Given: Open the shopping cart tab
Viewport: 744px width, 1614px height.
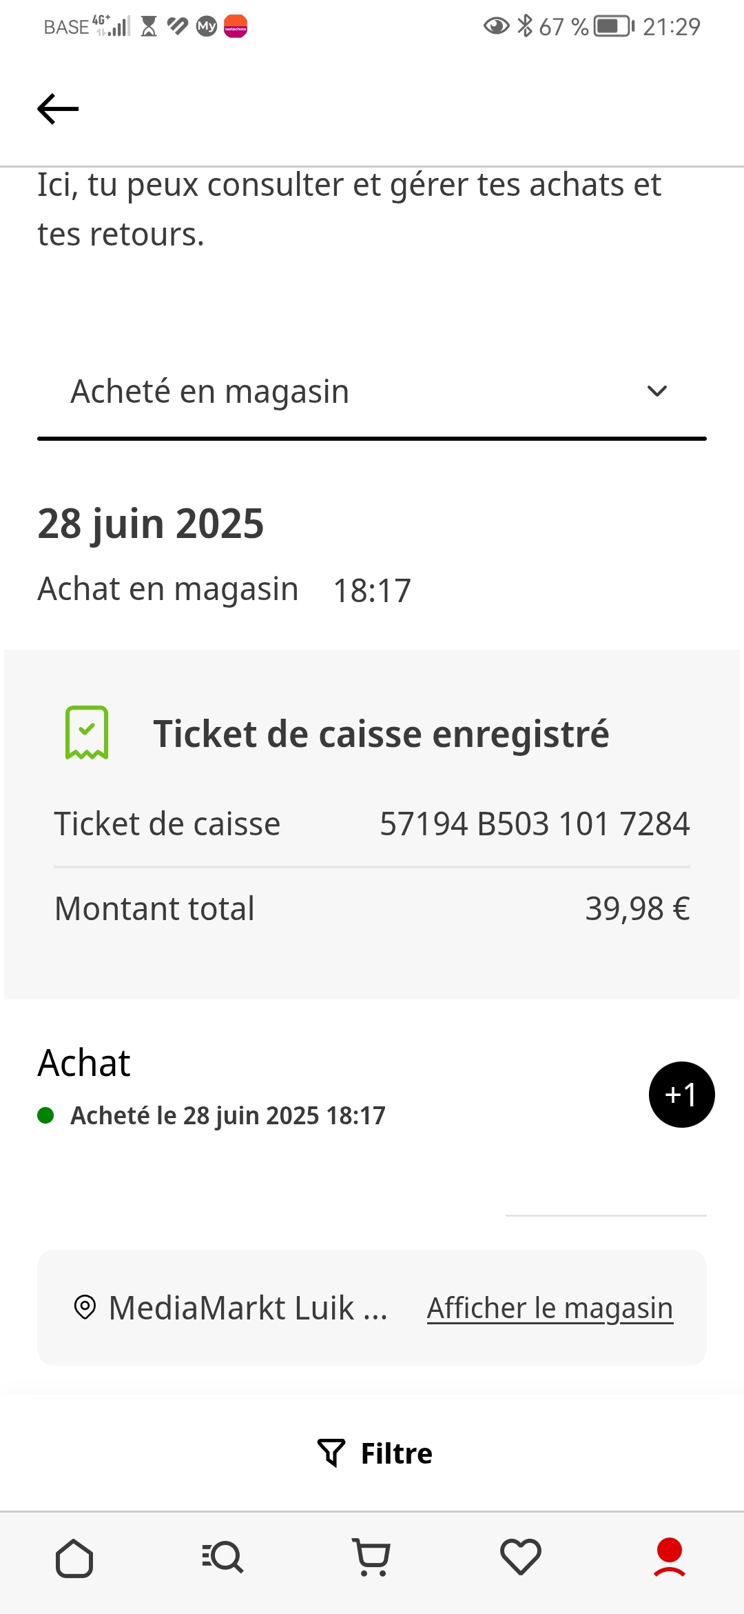Looking at the screenshot, I should tap(372, 1557).
